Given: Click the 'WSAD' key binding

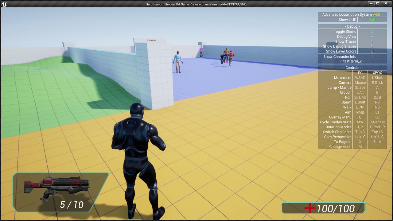Looking at the screenshot, I should pyautogui.click(x=360, y=78).
